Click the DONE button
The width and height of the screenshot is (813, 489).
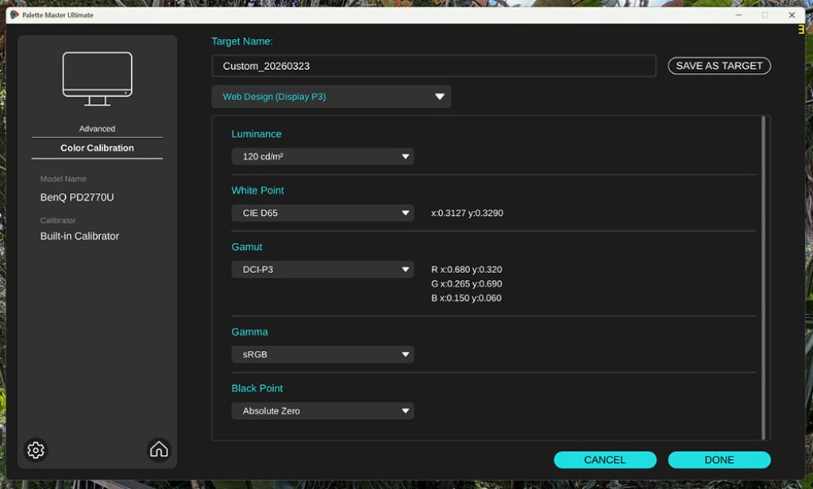[x=719, y=460]
